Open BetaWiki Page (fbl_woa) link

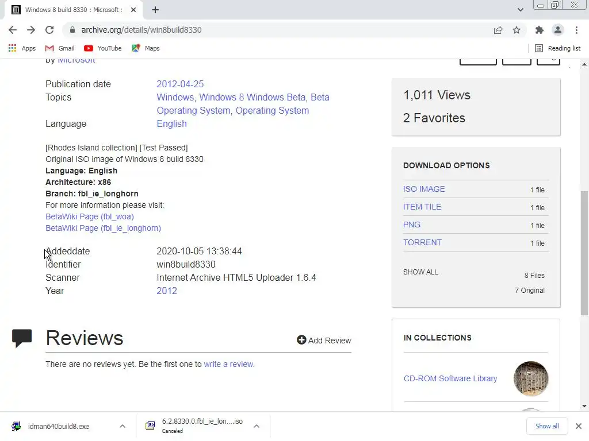point(89,216)
